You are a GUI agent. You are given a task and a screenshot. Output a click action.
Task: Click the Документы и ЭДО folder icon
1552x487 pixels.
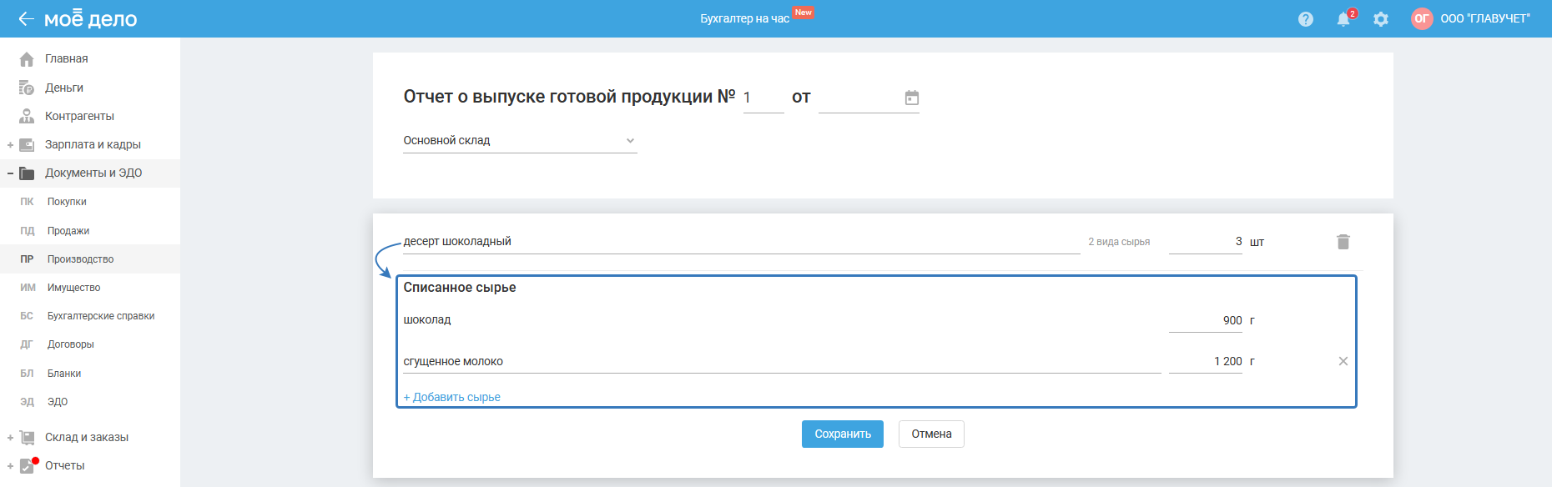click(x=27, y=173)
